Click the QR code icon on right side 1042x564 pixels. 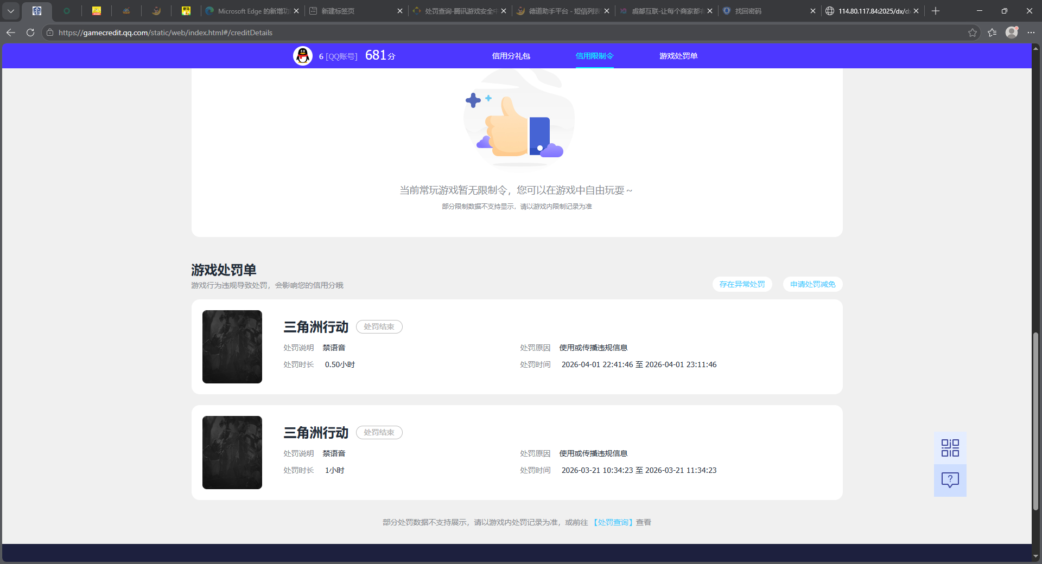click(950, 448)
